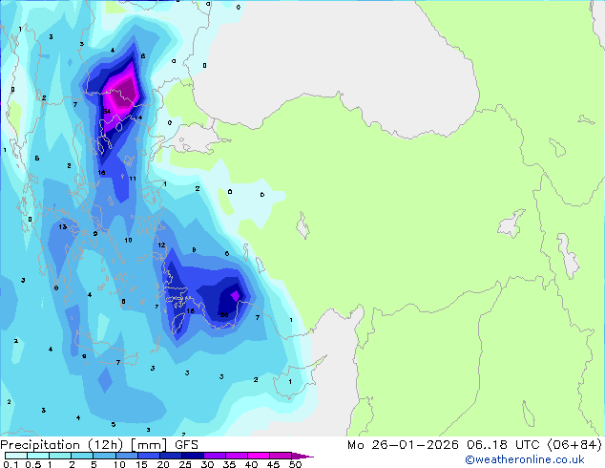Click the 'Mo 26-01-2026 06..18 UTC (06+84)' timestamp
605x468 pixels.
(474, 445)
